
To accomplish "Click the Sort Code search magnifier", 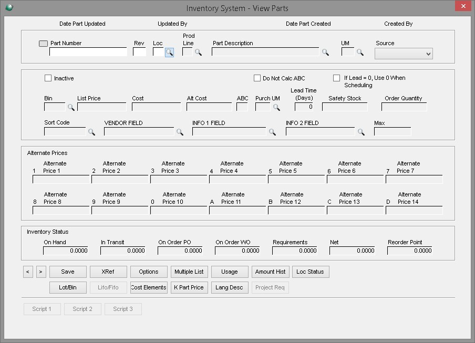I will (x=91, y=132).
